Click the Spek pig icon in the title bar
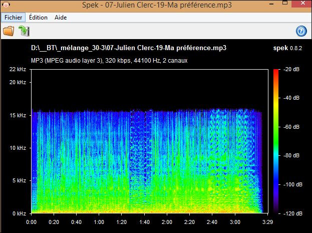This screenshot has width=312, height=233. pos(6,5)
